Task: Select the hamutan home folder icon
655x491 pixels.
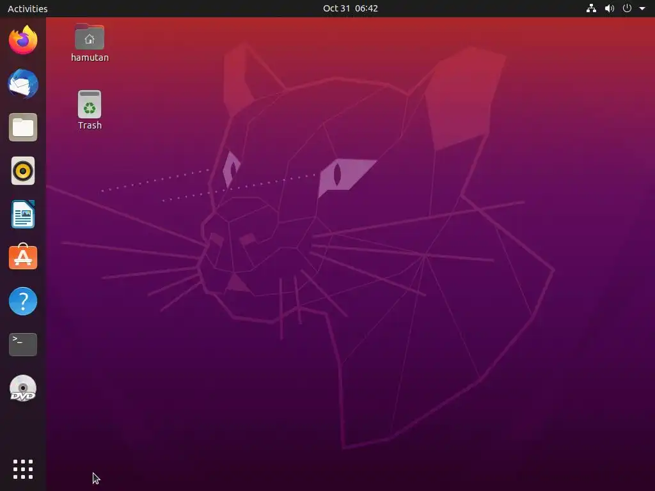Action: tap(90, 37)
